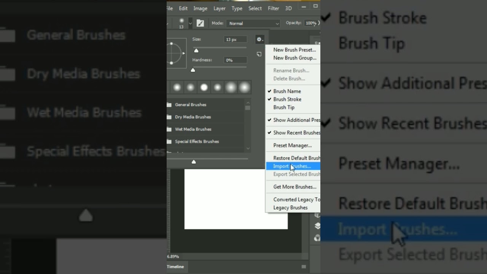This screenshot has height=274, width=487.
Task: Enable Brush Tip display option
Action: coord(293,107)
